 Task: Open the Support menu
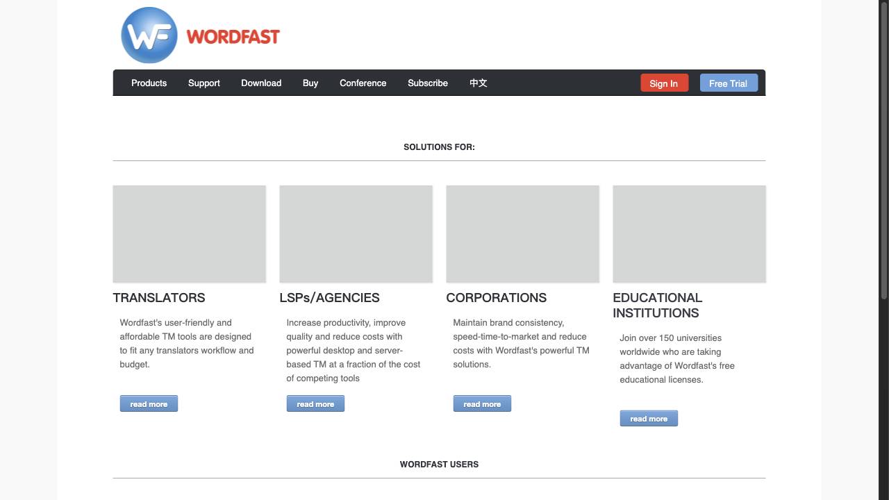(204, 83)
